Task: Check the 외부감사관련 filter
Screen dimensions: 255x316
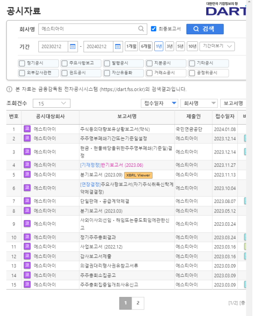Action: pyautogui.click(x=22, y=73)
